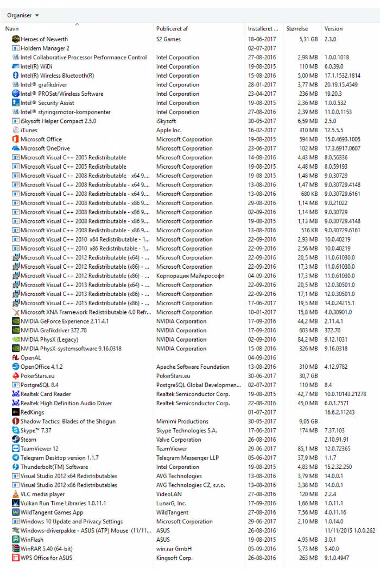Select the Intel® grafikdriver entry
The width and height of the screenshot is (380, 569).
coord(44,84)
